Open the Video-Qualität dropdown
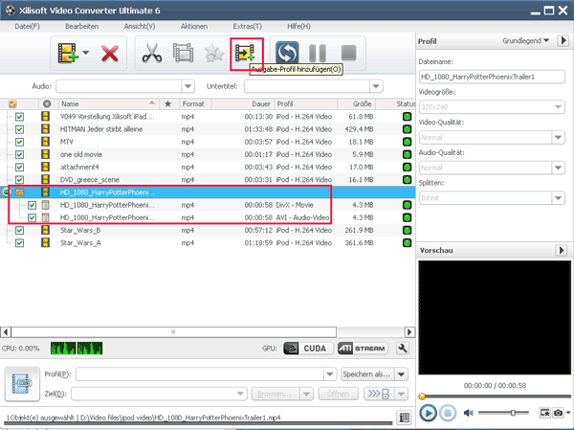 (558, 138)
